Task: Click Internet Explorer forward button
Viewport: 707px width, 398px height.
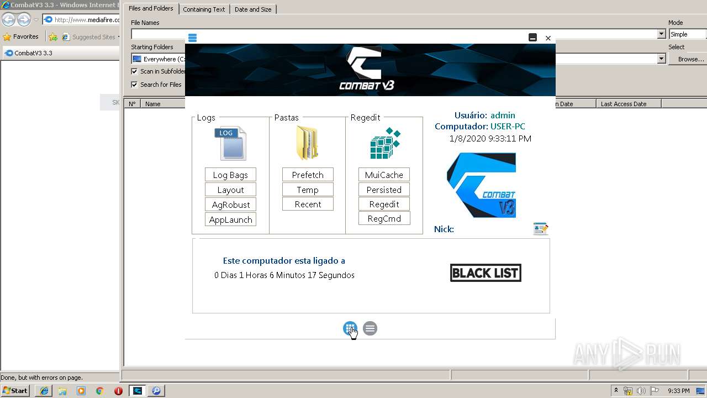Action: coord(24,20)
